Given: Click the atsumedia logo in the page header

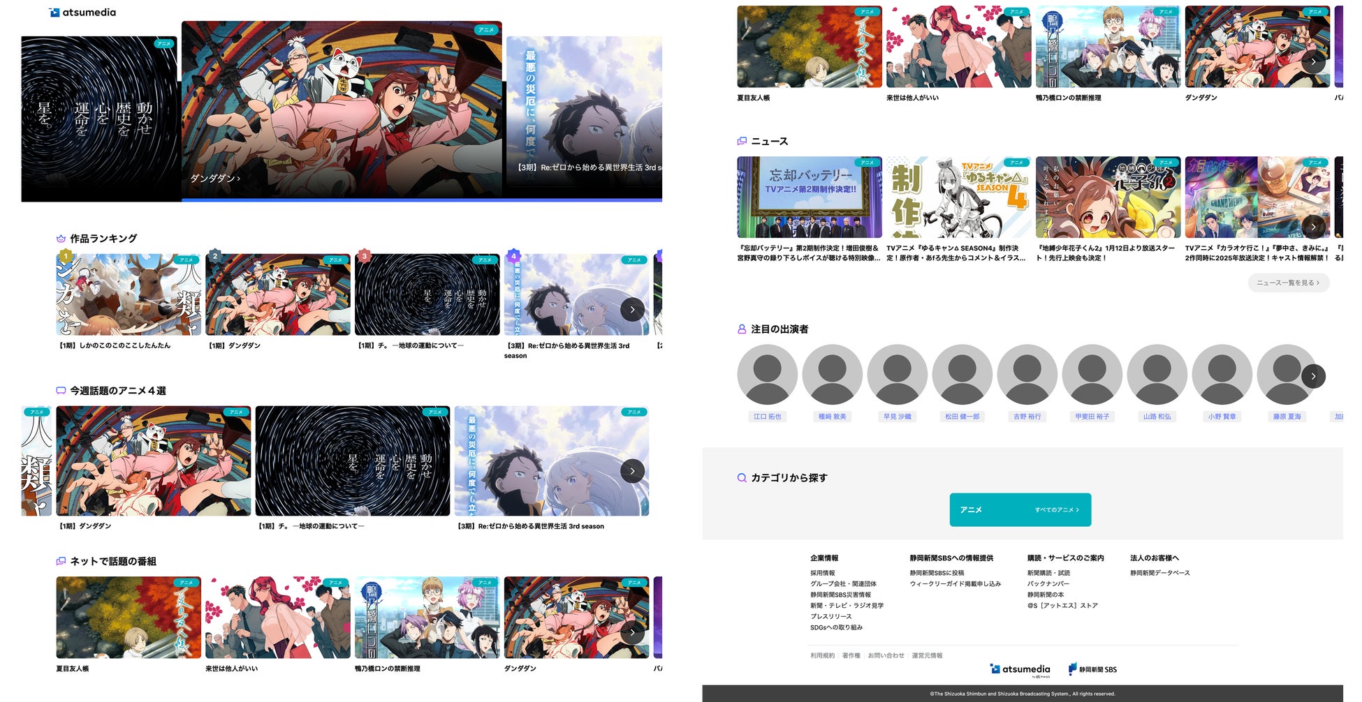Looking at the screenshot, I should pyautogui.click(x=83, y=12).
